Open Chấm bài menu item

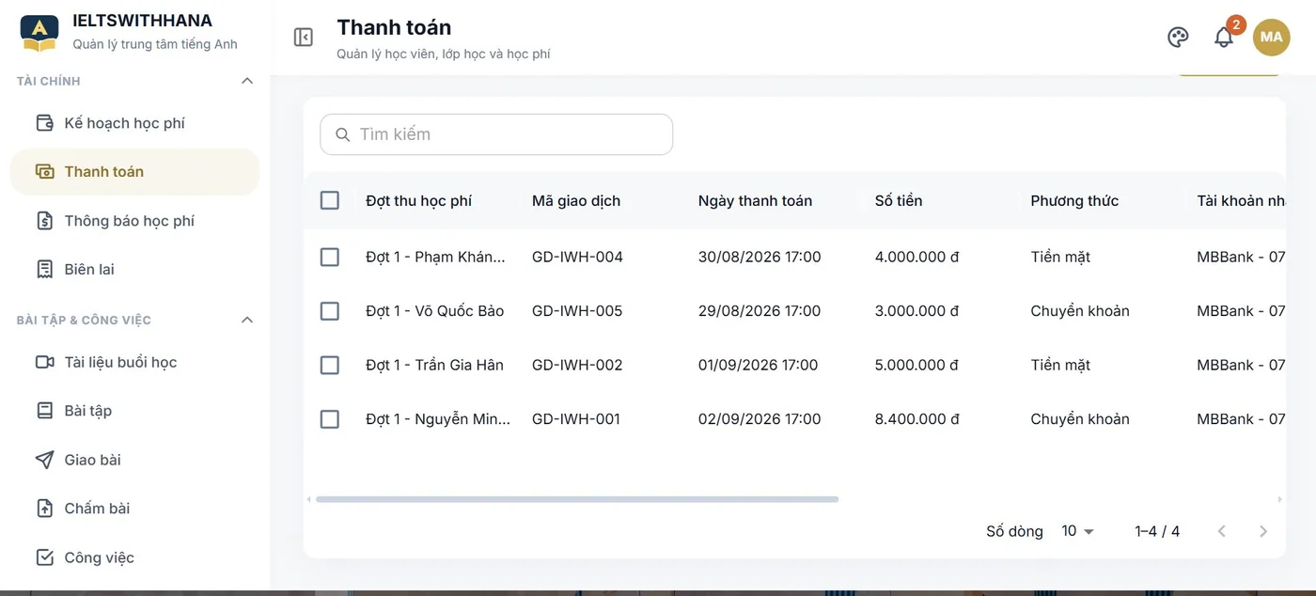[x=134, y=509]
